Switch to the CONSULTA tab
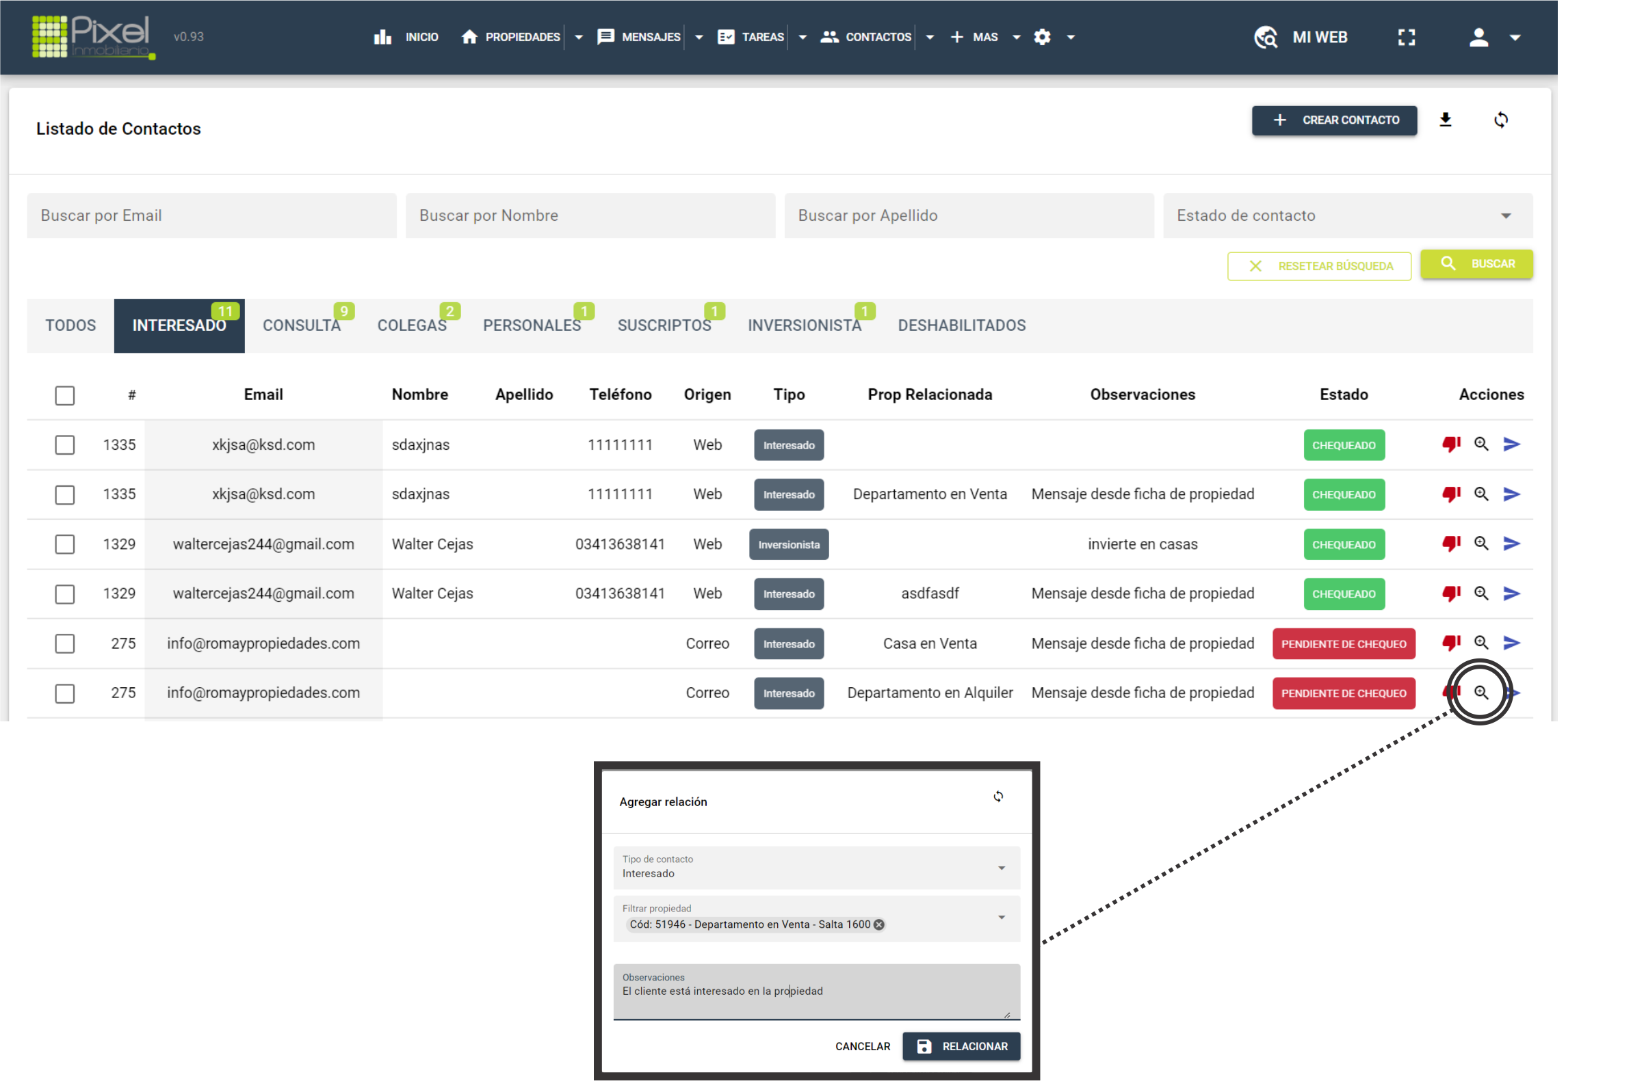1631x1081 pixels. [302, 325]
